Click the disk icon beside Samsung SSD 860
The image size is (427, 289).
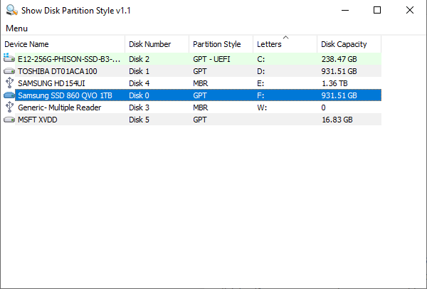[x=9, y=95]
